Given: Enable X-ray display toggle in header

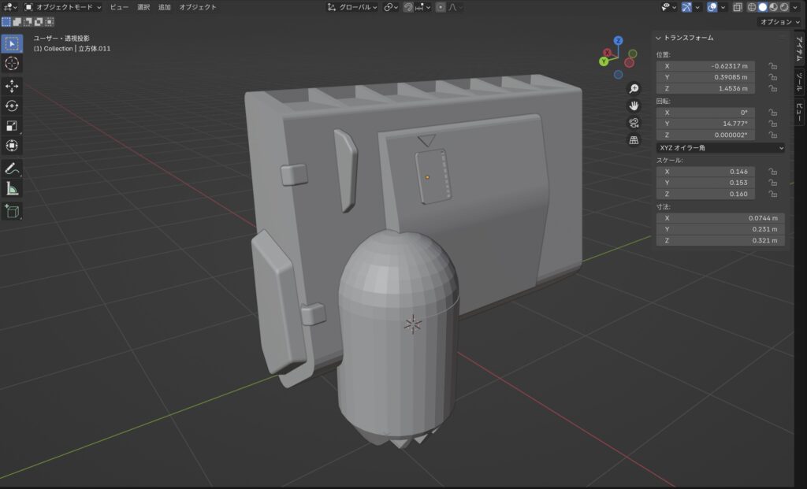Looking at the screenshot, I should [737, 7].
